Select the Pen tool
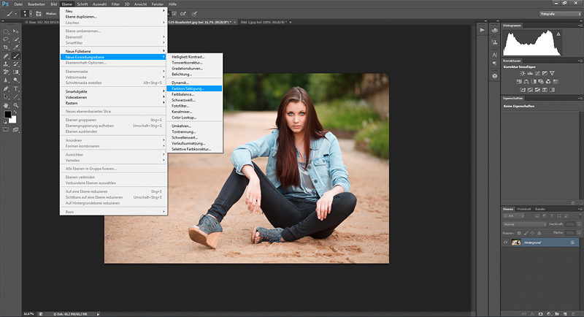The height and width of the screenshot is (317, 584). (6, 88)
